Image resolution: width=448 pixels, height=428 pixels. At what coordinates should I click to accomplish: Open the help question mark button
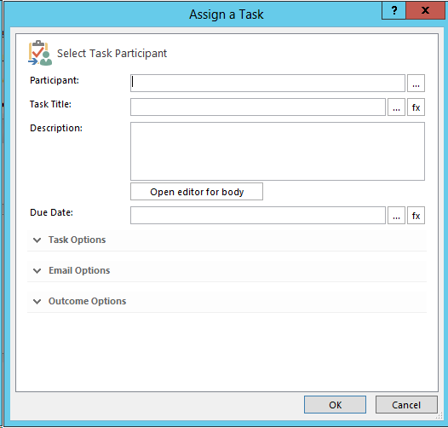(393, 10)
